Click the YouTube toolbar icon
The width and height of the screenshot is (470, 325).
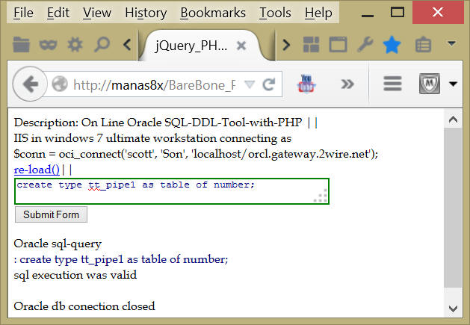306,84
